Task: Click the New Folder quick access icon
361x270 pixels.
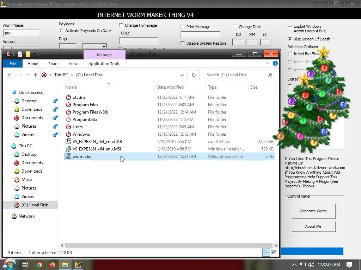Action: click(28, 54)
